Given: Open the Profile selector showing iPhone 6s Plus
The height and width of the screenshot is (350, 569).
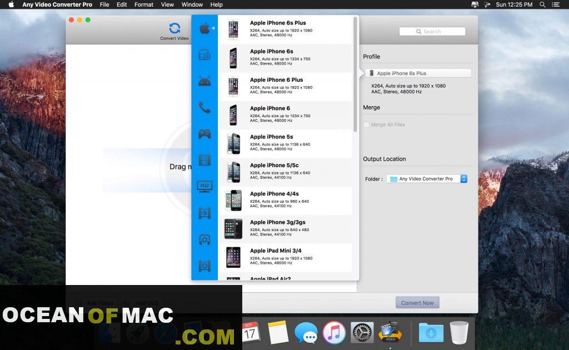Looking at the screenshot, I should click(x=418, y=73).
